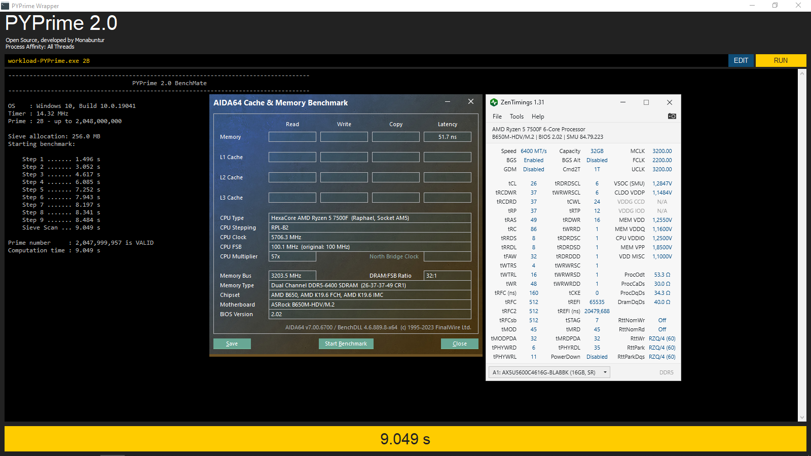Maximize the ZenTimings window
The height and width of the screenshot is (456, 811).
(646, 102)
